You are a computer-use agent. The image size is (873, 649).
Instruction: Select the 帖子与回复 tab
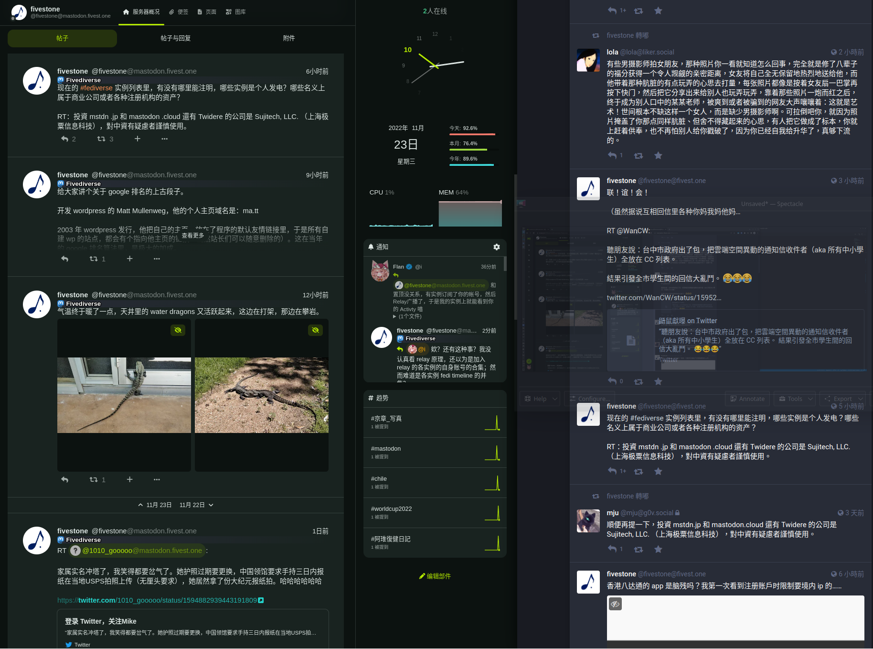pyautogui.click(x=175, y=38)
